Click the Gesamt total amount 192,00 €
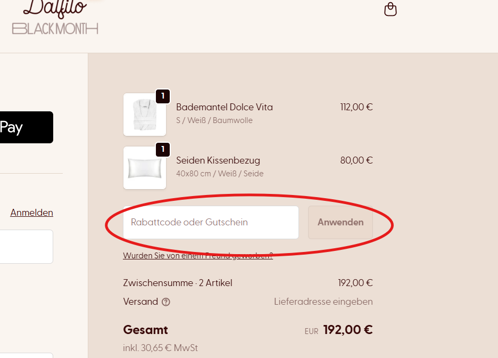Screen dimensions: 498x358 pyautogui.click(x=348, y=330)
